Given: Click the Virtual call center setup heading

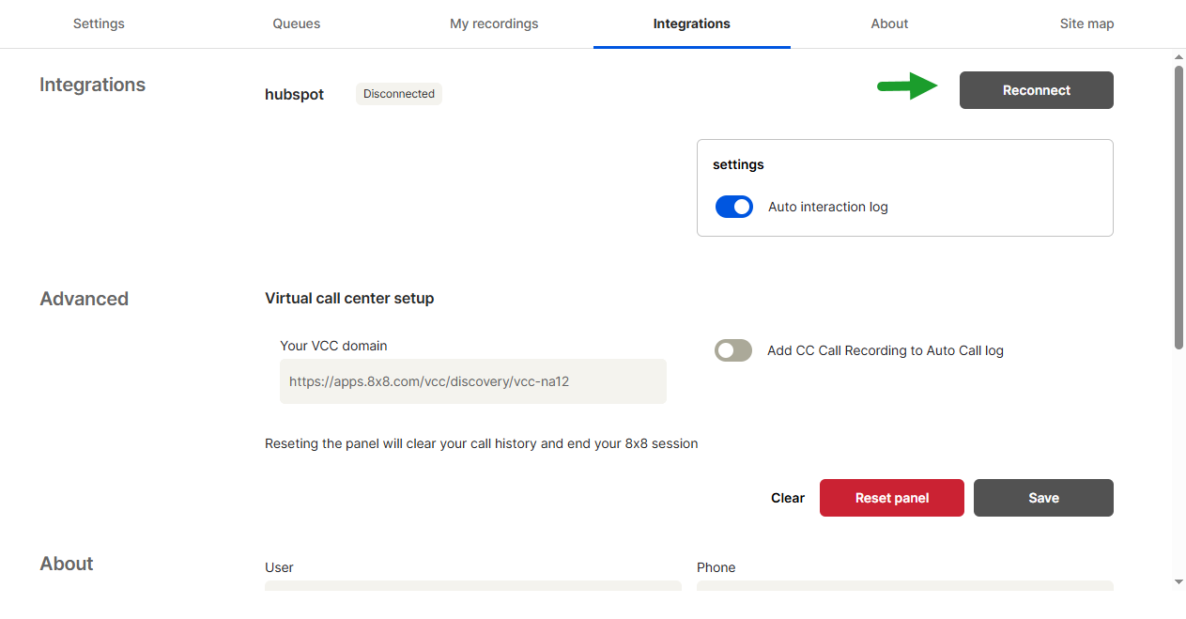Looking at the screenshot, I should 349,298.
